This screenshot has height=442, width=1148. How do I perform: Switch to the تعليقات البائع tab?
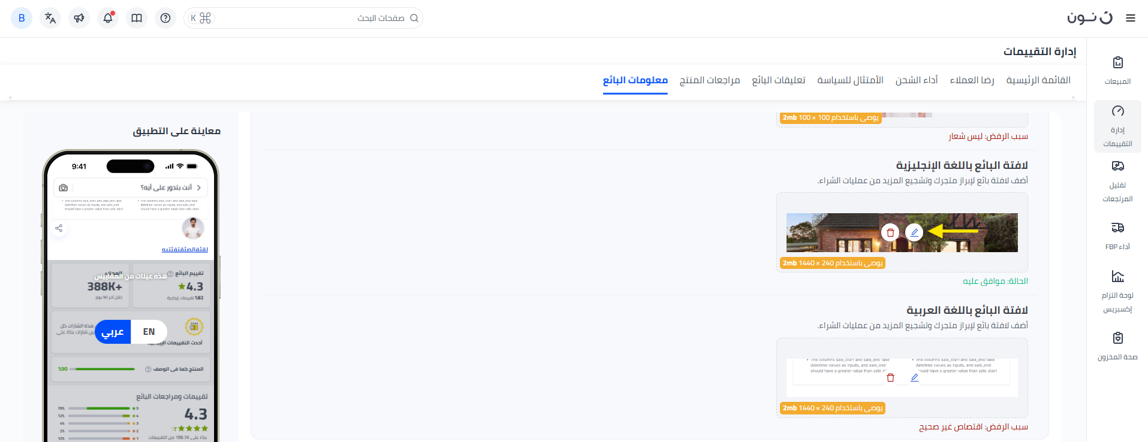point(779,80)
